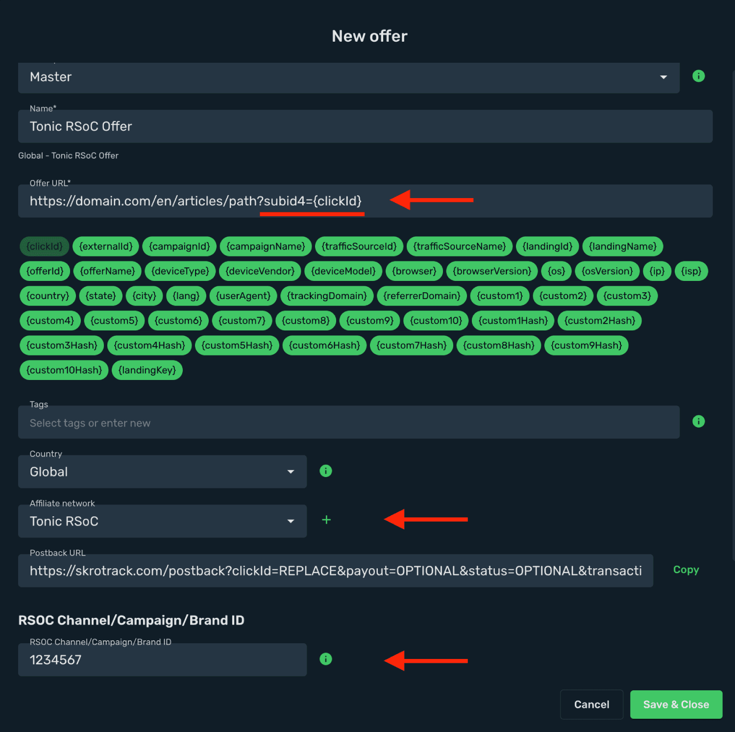Viewport: 735px width, 732px height.
Task: Add new affiliate network with plus icon
Action: [326, 520]
